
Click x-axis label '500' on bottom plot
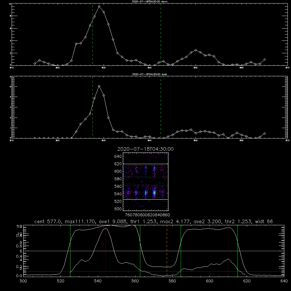[23, 281]
